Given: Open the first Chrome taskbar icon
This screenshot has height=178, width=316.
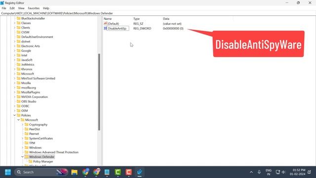Looking at the screenshot, I should click(85, 172).
